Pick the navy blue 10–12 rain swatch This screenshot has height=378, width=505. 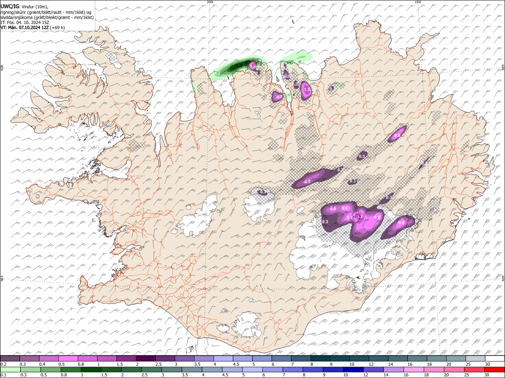[353, 370]
